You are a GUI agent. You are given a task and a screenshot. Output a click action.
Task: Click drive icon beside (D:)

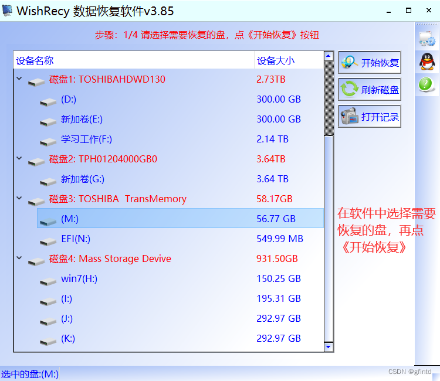[x=48, y=102]
